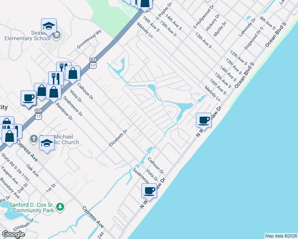Select the S Poplar Dr street label
The width and height of the screenshot is (298, 239).
pos(164,11)
